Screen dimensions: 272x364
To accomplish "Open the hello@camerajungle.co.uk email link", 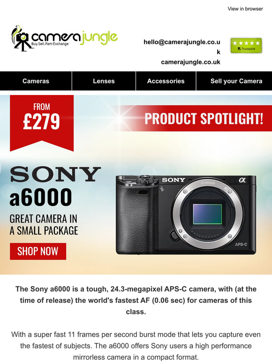I will click(182, 47).
